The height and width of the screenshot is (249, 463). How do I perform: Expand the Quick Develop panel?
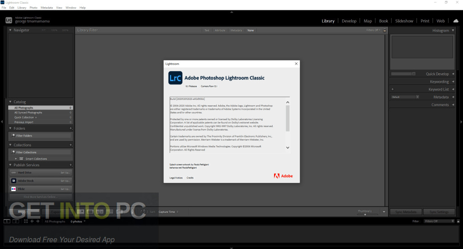[453, 74]
